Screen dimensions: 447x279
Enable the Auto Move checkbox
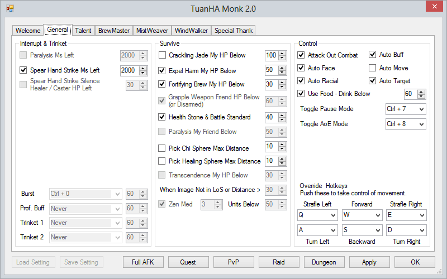[x=373, y=68]
